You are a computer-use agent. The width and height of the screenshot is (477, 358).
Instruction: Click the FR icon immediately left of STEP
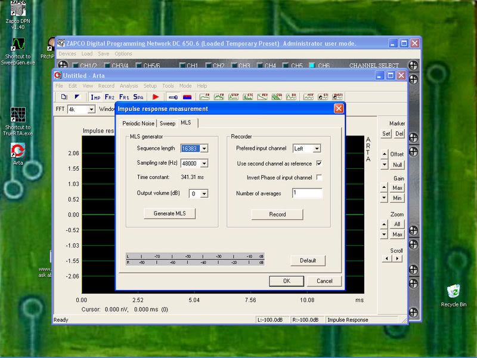click(219, 97)
